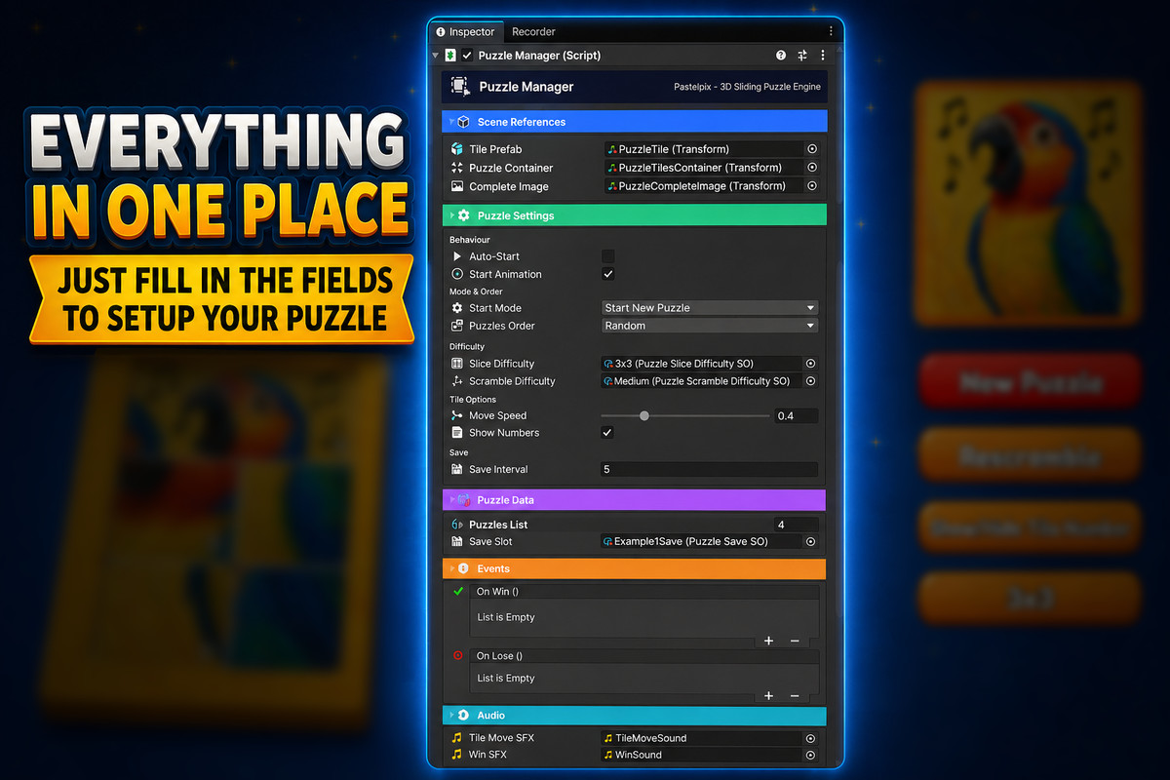Collapse the Events section
The height and width of the screenshot is (780, 1170).
click(x=635, y=568)
